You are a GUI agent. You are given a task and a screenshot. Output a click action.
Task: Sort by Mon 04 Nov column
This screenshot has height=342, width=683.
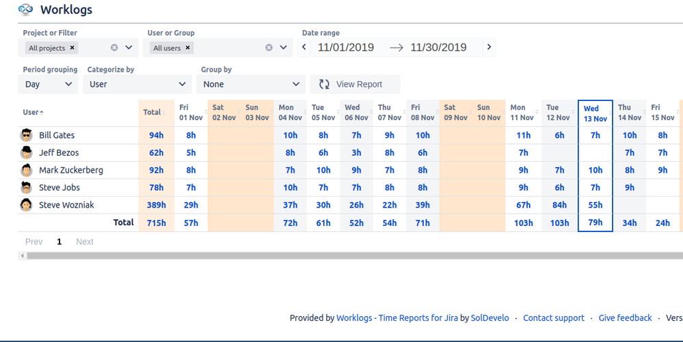click(291, 112)
